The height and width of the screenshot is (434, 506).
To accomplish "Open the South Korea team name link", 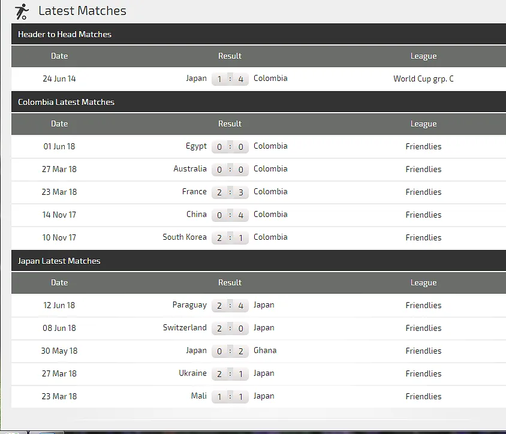I will [185, 237].
